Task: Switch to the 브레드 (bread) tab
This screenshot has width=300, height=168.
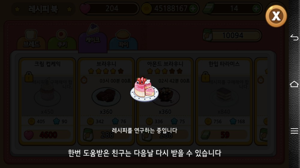Action: 31,40
